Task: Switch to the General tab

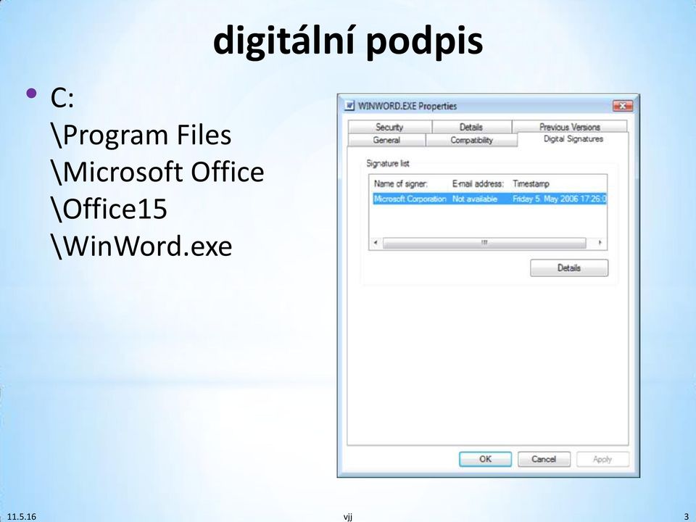Action: pos(386,140)
